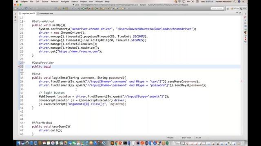Click the loginTest method name

click(60, 78)
